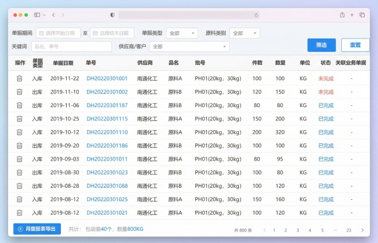The width and height of the screenshot is (378, 243).
Task: Go forward with browser forward arrow
Action: (x=63, y=15)
